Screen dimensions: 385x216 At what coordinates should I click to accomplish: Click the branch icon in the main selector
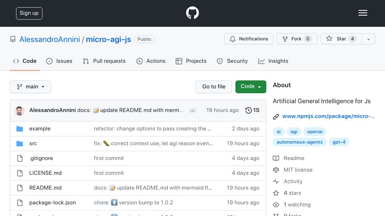click(19, 87)
